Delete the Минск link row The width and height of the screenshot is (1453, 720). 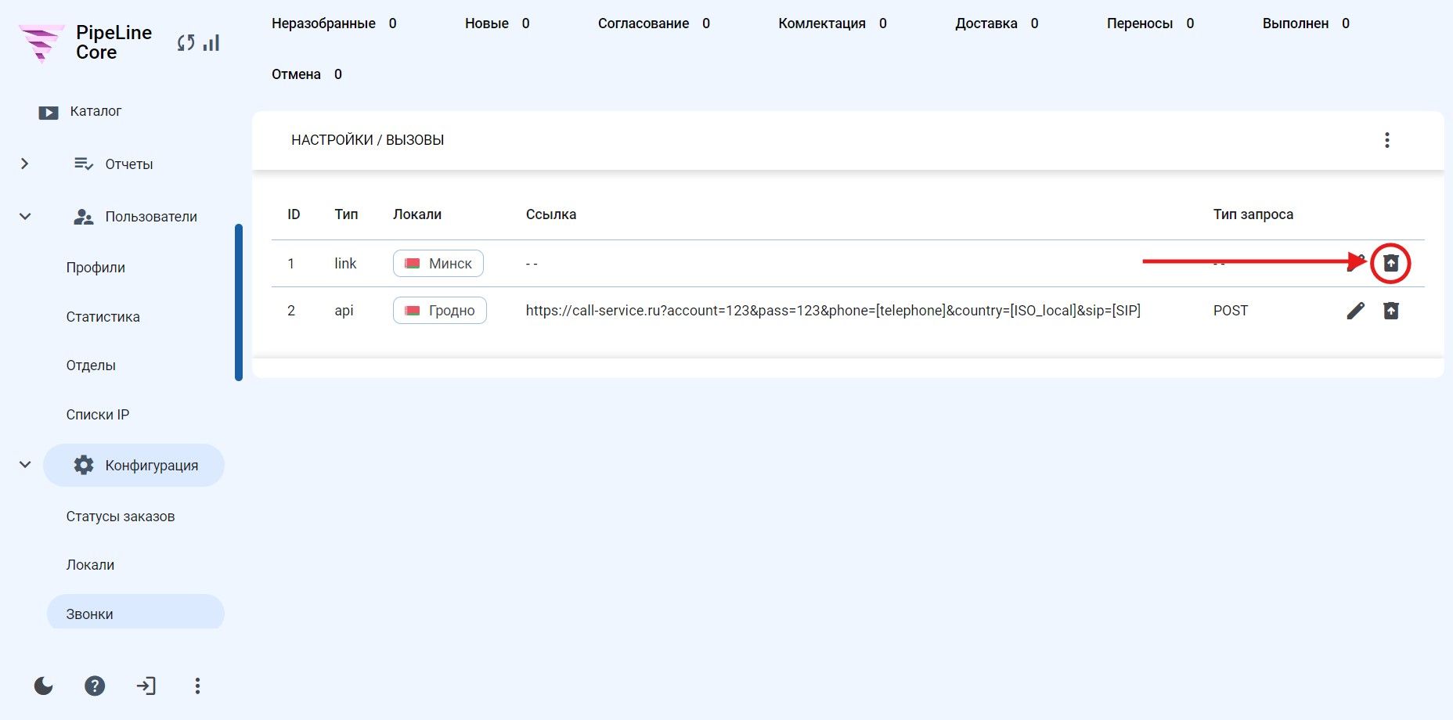1391,263
